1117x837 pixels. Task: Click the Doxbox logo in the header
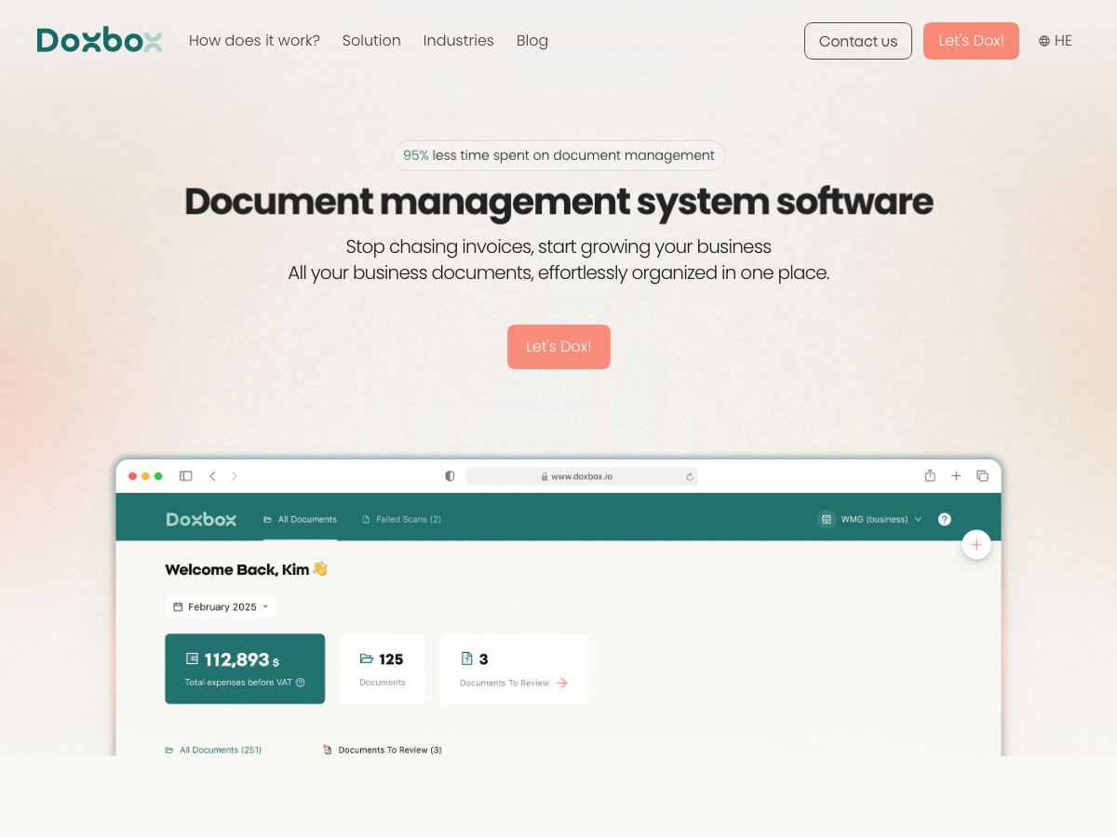[100, 41]
